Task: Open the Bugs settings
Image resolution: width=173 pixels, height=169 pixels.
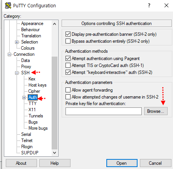Action: [x=33, y=122]
